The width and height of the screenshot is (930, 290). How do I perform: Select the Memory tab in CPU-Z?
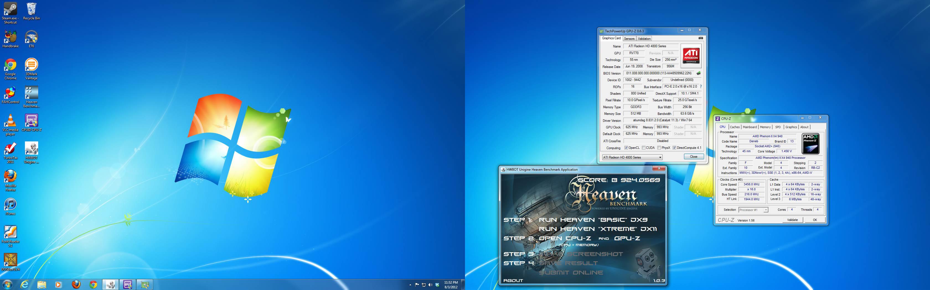765,127
